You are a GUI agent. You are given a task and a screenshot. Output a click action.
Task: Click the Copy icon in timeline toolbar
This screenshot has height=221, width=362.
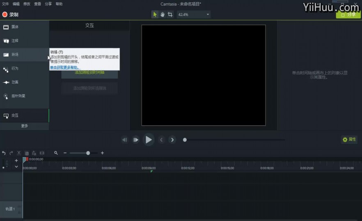[27, 153]
